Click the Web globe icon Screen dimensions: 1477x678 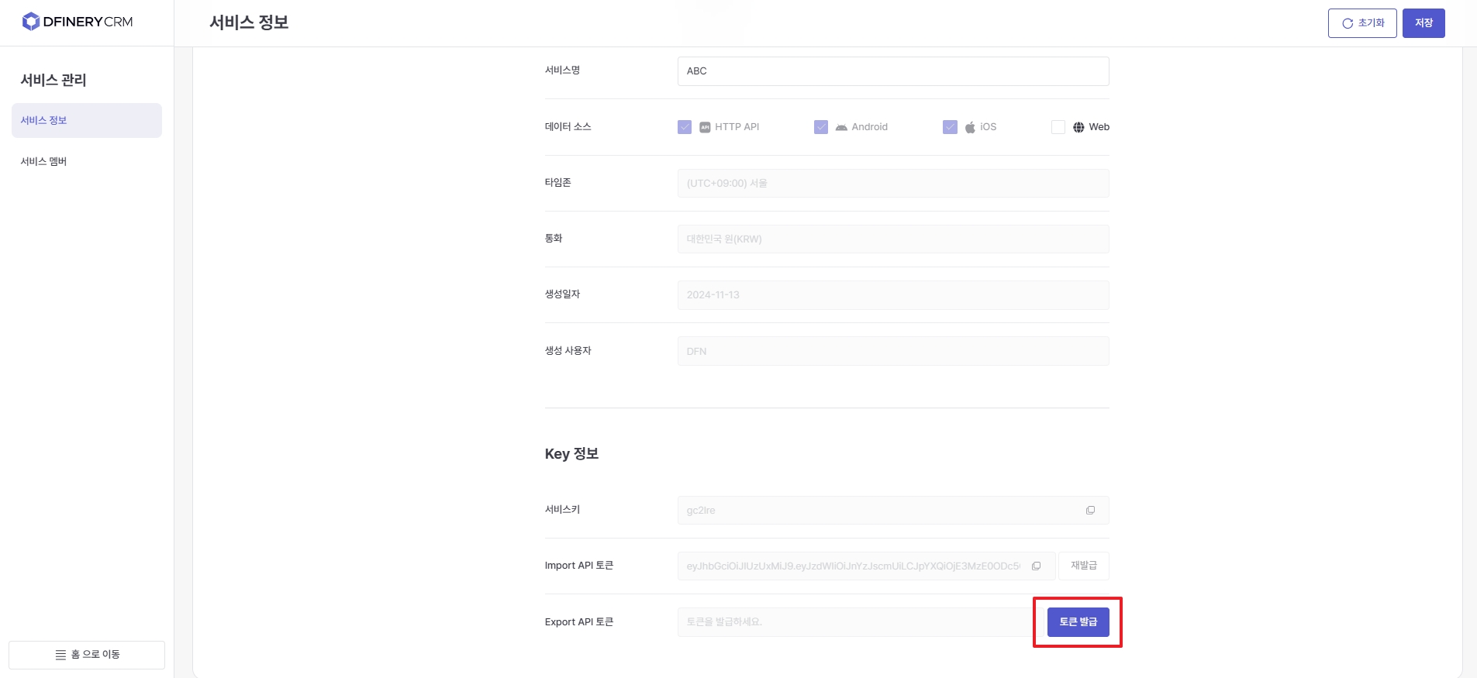(1078, 128)
